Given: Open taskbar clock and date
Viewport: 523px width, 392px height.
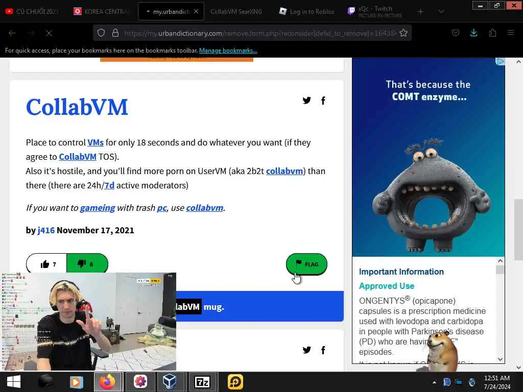Looking at the screenshot, I should point(497,382).
